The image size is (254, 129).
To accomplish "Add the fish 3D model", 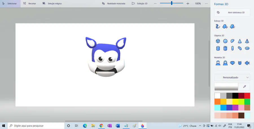I will pyautogui.click(x=247, y=63).
